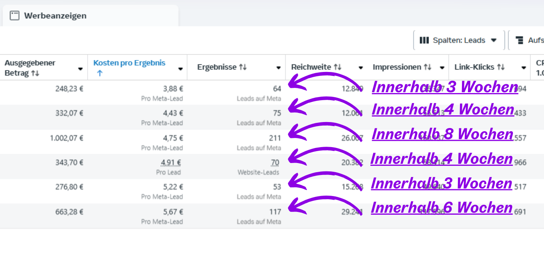Click sort arrows beside Reichweite header
544x262 pixels.
point(338,67)
